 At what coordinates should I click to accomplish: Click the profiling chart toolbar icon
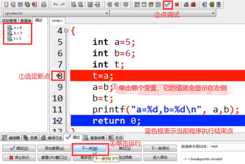(x=186, y=4)
